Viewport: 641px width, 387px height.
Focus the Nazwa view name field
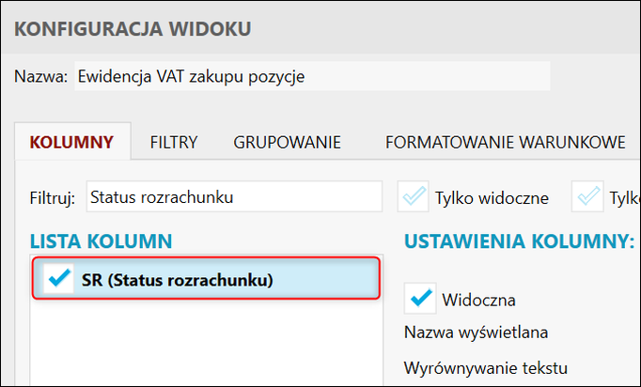[x=310, y=77]
